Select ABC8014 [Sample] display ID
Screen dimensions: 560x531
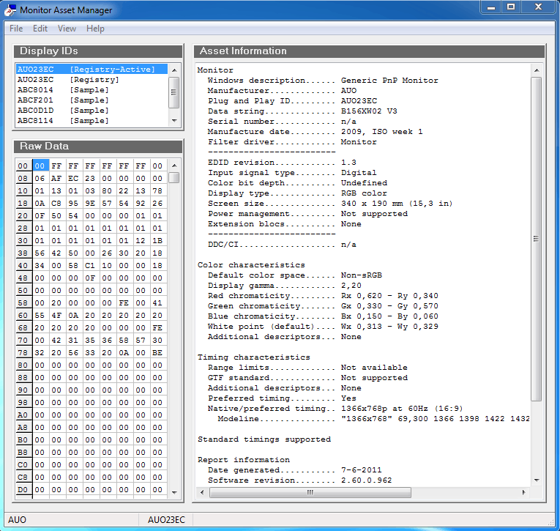click(x=92, y=90)
